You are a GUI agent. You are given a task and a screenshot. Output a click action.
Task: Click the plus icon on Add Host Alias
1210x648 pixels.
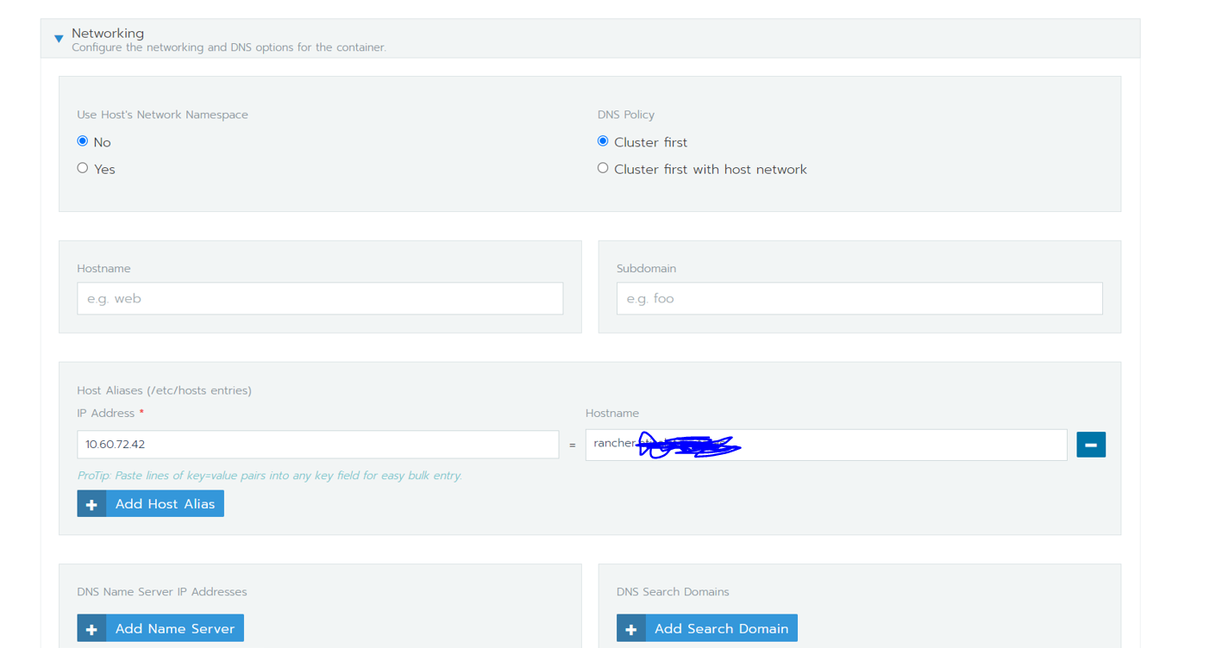(x=91, y=503)
